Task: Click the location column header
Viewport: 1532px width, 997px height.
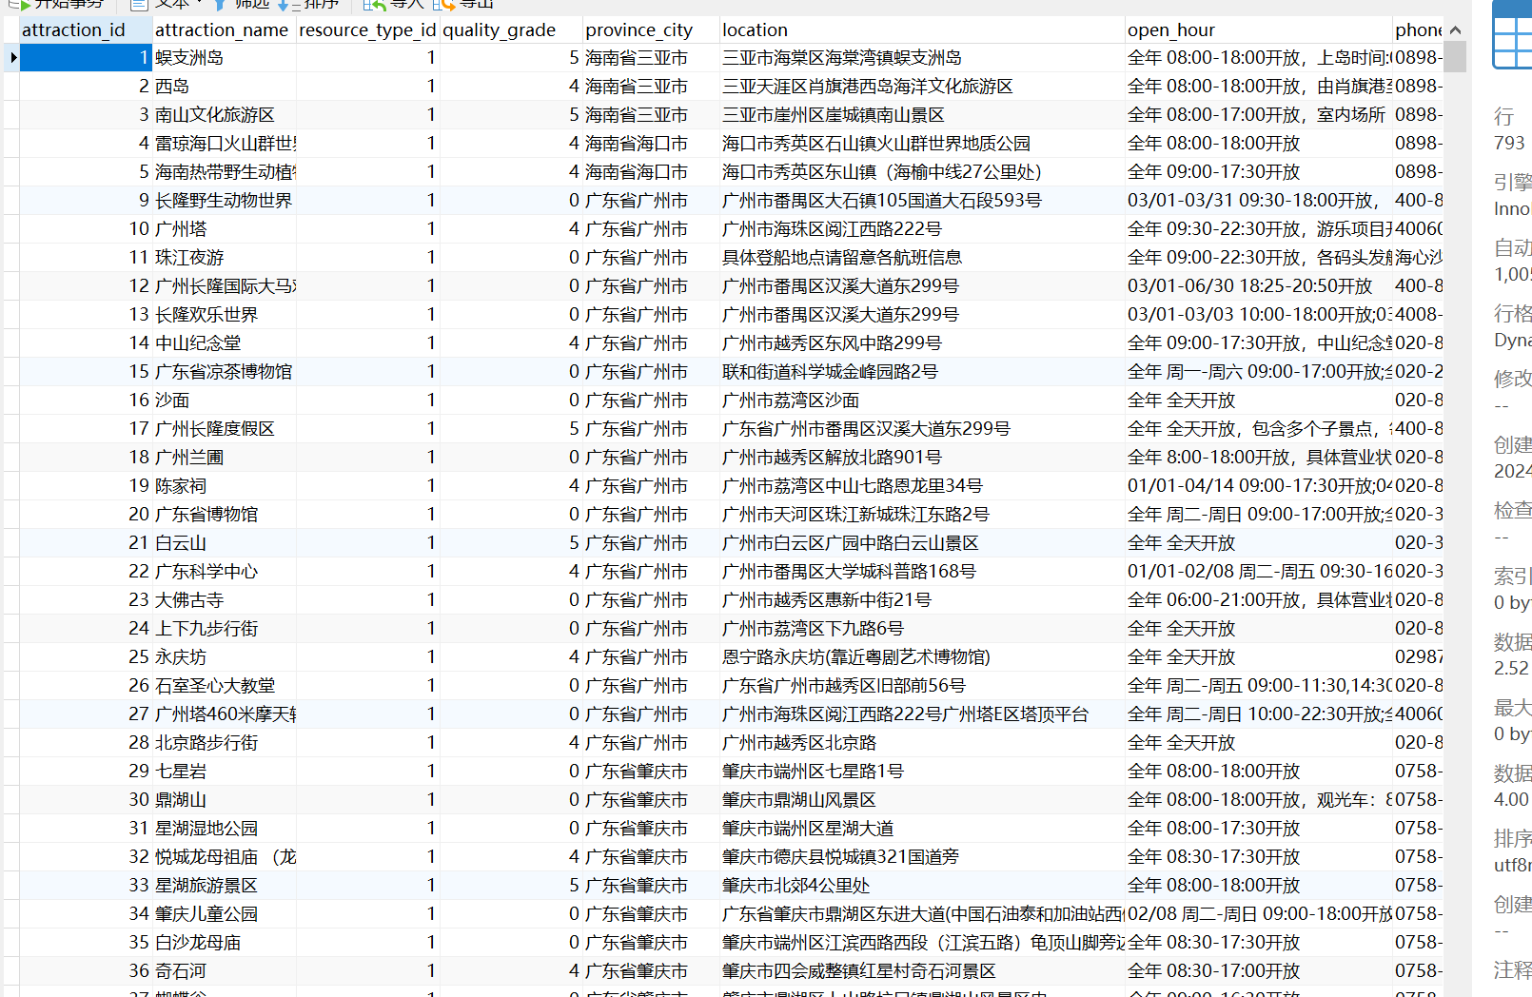Action: pyautogui.click(x=921, y=29)
